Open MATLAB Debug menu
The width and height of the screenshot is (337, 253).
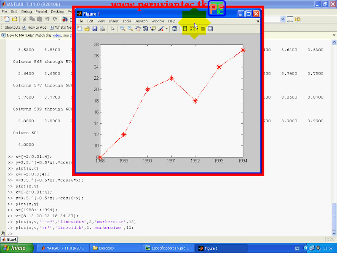pyautogui.click(x=27, y=12)
